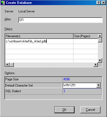This screenshot has height=117, width=107.
Task: Click the file list scroll down arrow
Action: 100,60
